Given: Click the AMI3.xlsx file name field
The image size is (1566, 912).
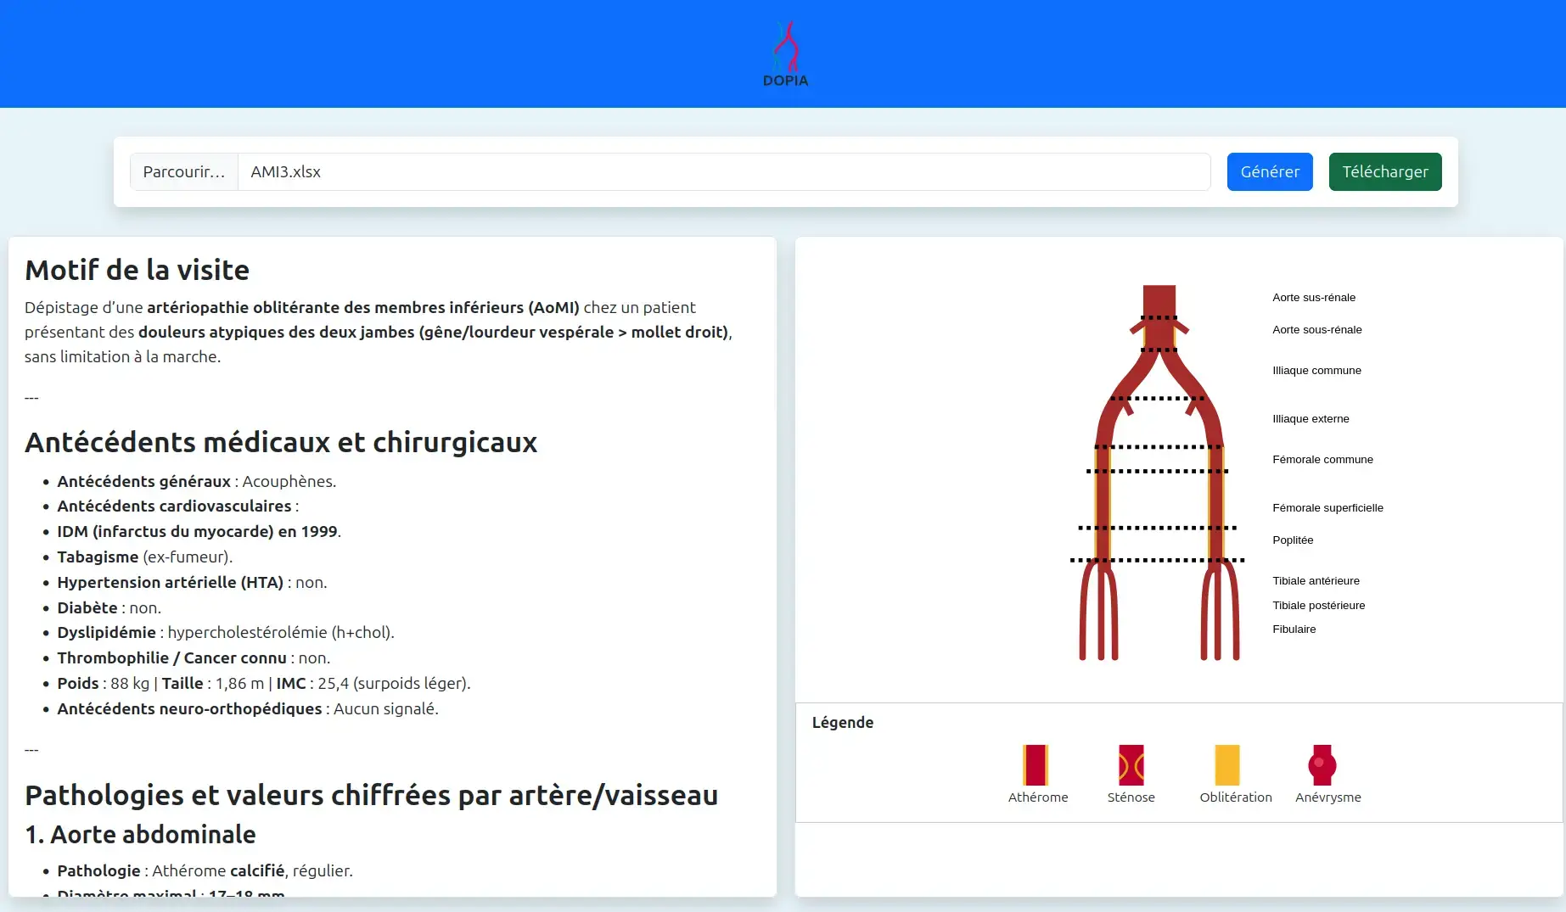Looking at the screenshot, I should click(x=723, y=172).
